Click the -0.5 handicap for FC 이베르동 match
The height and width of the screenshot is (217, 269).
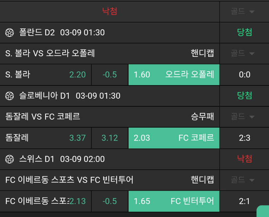(110, 201)
